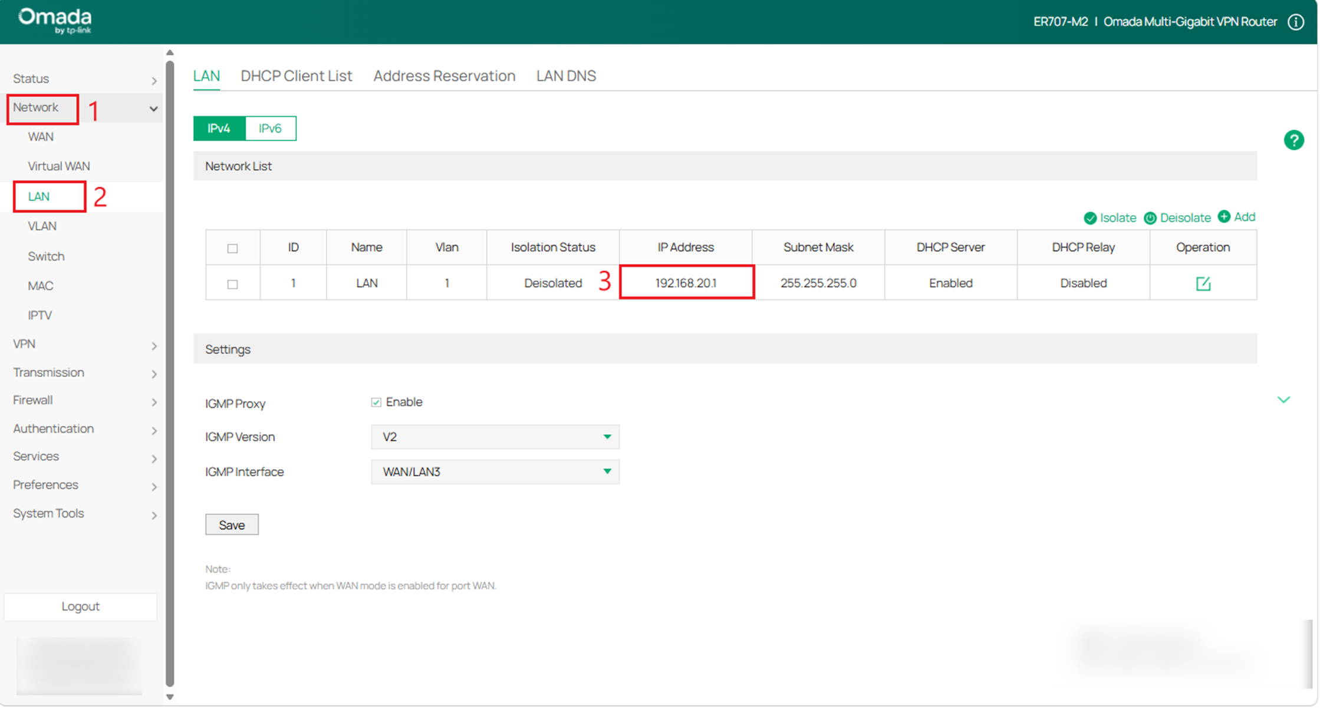Click the Isolate icon above the network list
Image resolution: width=1320 pixels, height=709 pixels.
pos(1090,217)
